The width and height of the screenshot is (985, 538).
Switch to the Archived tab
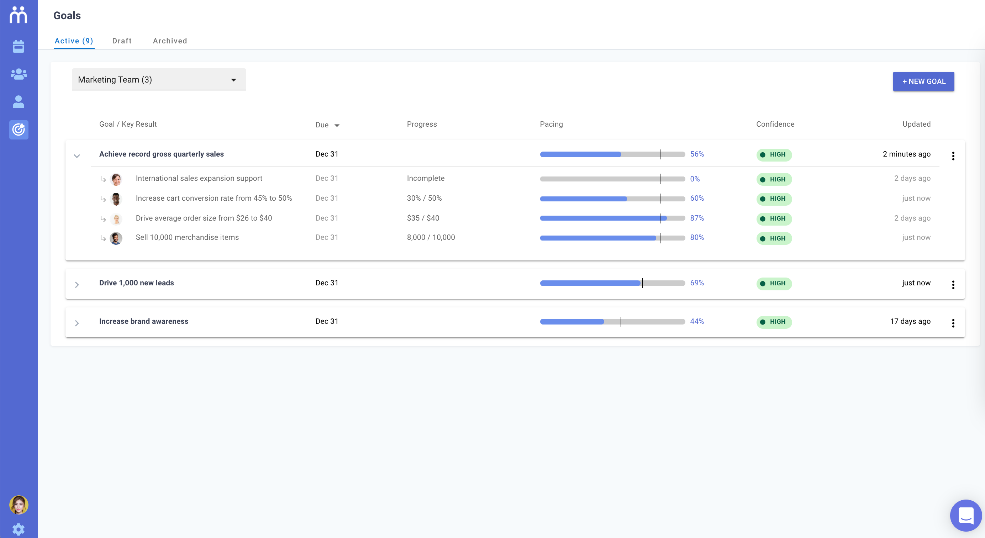click(170, 41)
